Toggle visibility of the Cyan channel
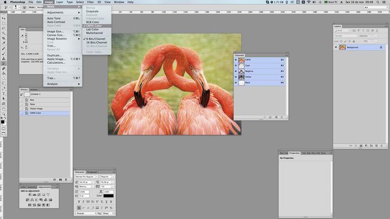Viewport: 390px width, 219px height. pos(236,66)
